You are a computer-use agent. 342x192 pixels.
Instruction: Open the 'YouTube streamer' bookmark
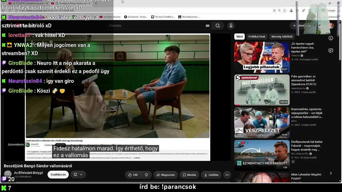tap(110, 17)
